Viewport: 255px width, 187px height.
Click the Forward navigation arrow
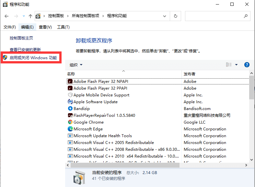16,16
